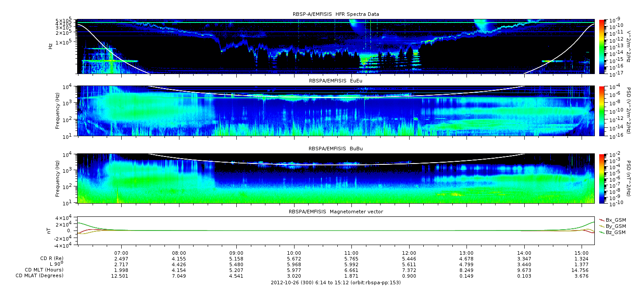Click the EuEu panel color bar

tap(601, 111)
